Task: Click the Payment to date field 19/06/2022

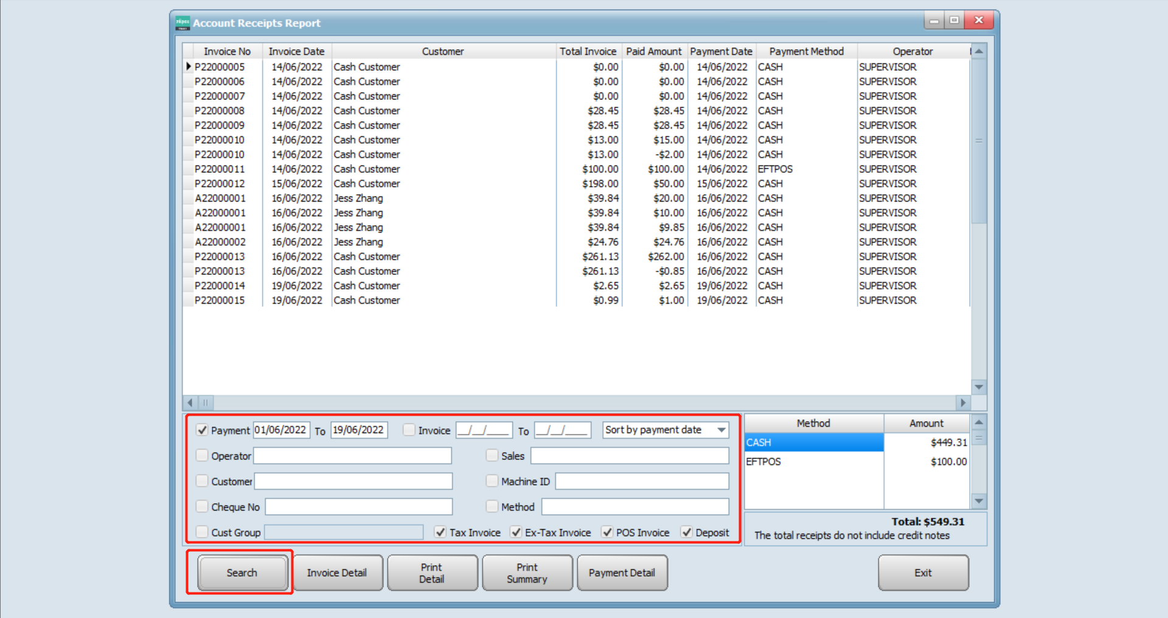Action: coord(359,430)
